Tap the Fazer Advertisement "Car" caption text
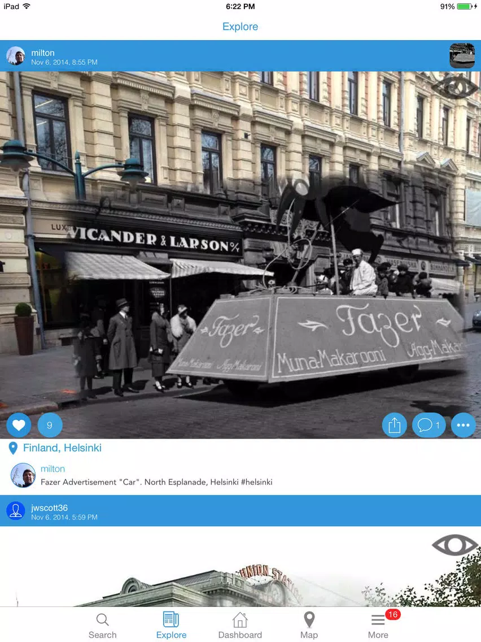 point(156,482)
